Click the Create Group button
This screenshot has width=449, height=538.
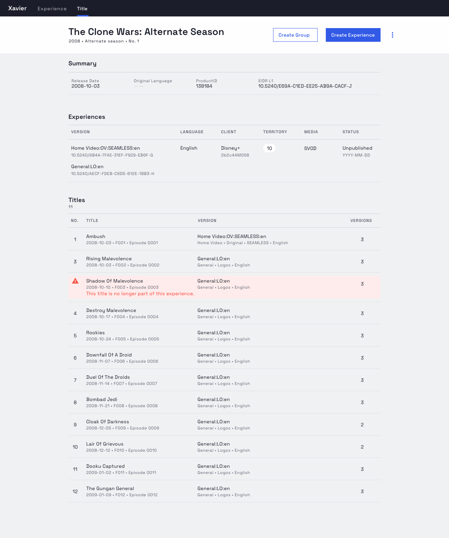click(x=295, y=35)
